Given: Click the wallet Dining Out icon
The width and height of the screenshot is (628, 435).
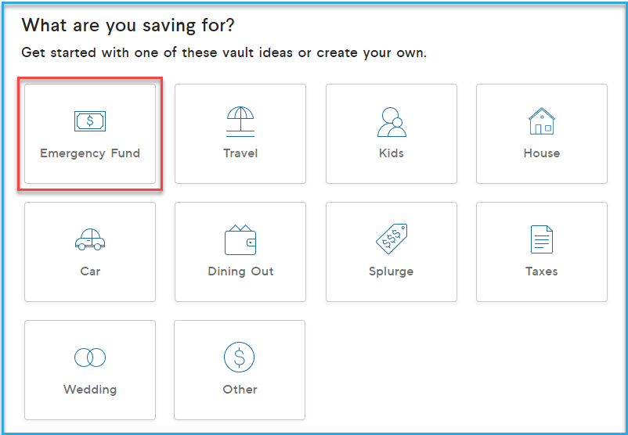Looking at the screenshot, I should [240, 239].
